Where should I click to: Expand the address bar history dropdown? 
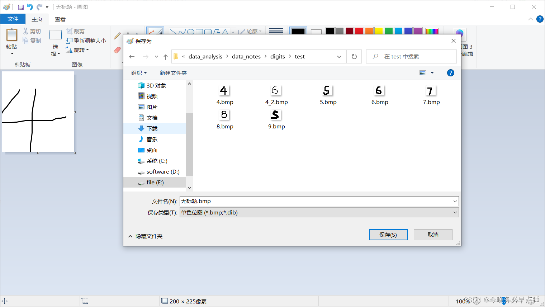point(339,57)
